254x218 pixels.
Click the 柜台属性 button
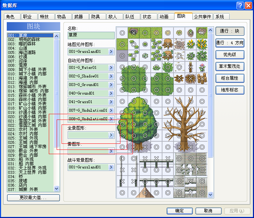230,78
